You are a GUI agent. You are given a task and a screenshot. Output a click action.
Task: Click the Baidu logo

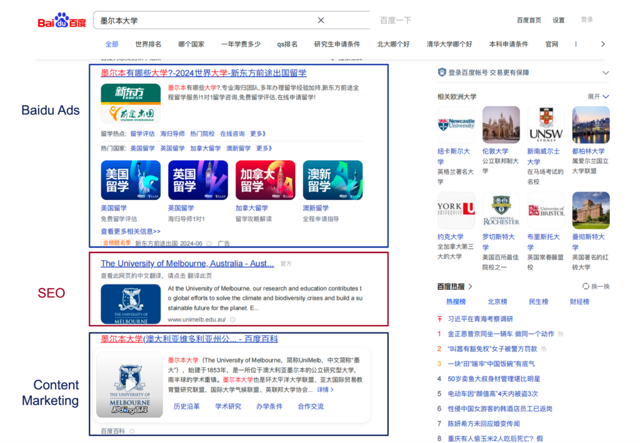(x=62, y=21)
